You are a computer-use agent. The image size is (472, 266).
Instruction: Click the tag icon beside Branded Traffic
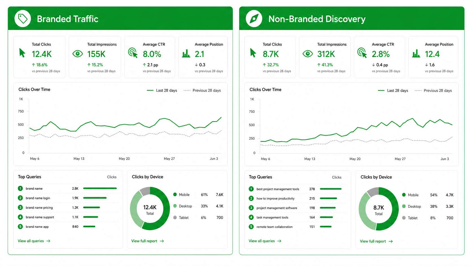tap(23, 19)
